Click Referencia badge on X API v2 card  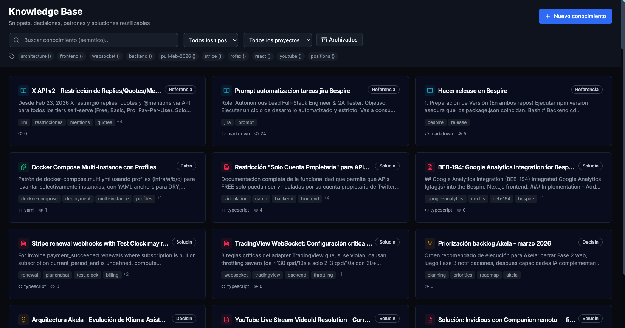tap(180, 90)
